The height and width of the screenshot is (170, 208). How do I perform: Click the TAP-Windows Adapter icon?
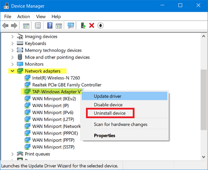[x=27, y=92]
